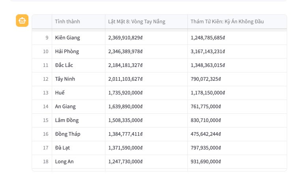Click the value 1,348,363,015đ
The width and height of the screenshot is (292, 174).
click(208, 65)
